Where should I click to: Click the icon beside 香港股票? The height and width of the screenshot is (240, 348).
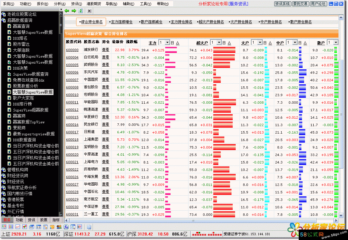point(4,199)
